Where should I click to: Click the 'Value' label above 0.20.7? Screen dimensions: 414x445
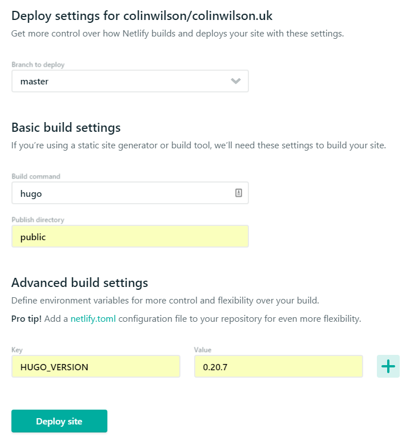coord(203,350)
